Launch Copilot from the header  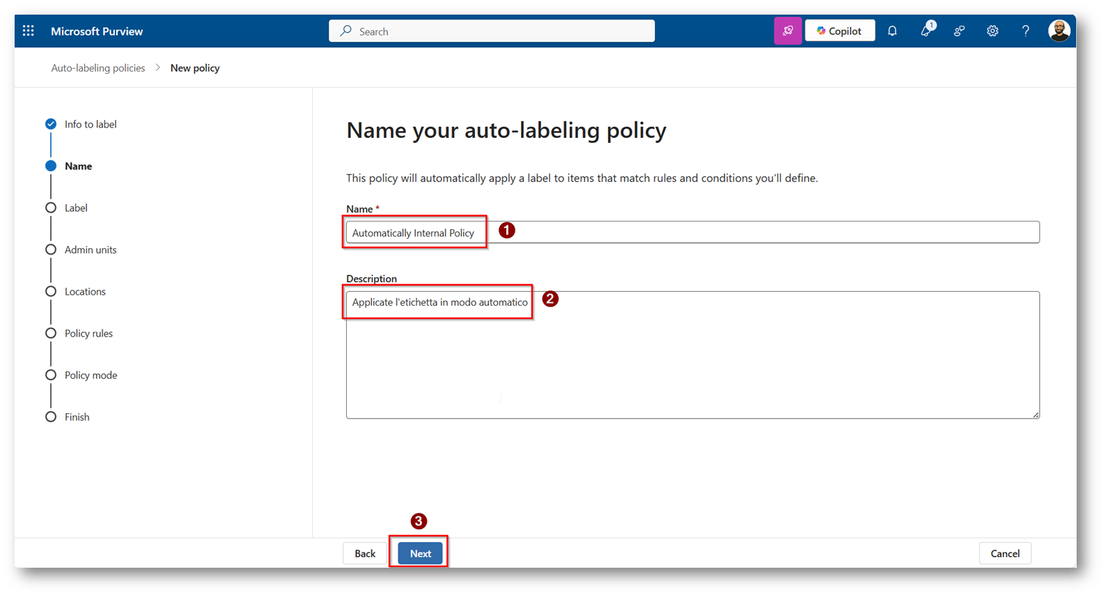[x=840, y=31]
